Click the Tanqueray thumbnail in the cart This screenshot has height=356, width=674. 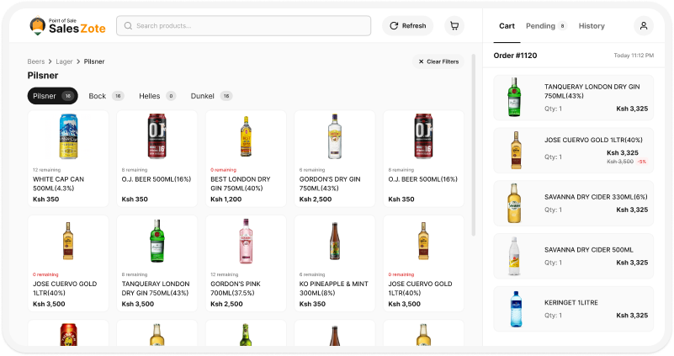(x=514, y=97)
